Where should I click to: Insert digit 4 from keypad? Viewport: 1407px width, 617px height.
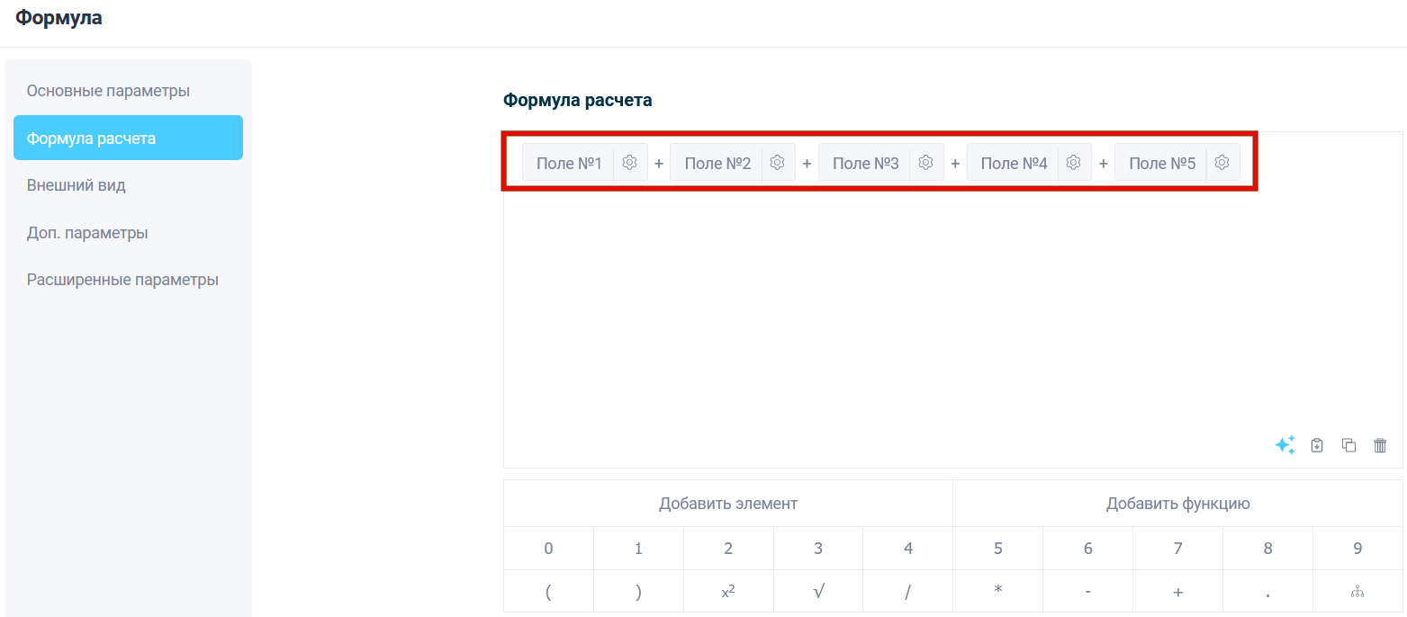click(x=908, y=549)
